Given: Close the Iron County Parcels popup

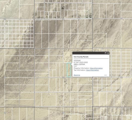Looking at the screenshot, I should tap(108, 53).
